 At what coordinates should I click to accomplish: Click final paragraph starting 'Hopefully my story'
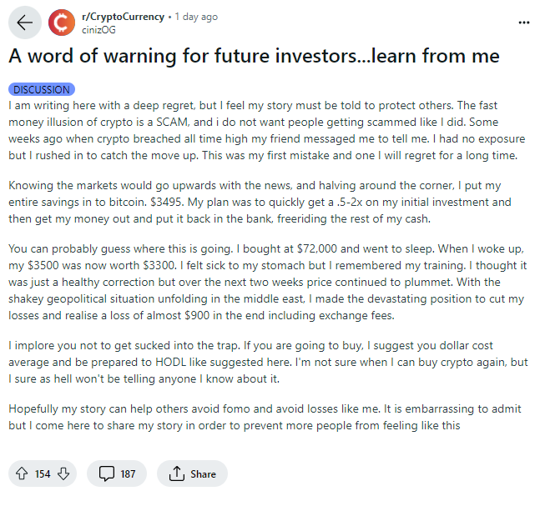pos(265,418)
